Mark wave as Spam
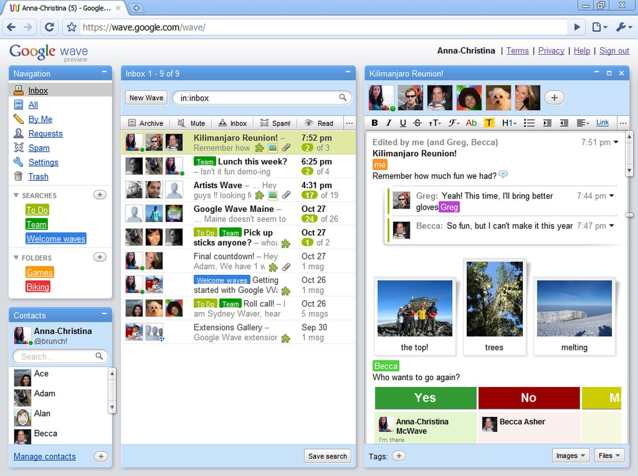The width and height of the screenshot is (638, 476). pyautogui.click(x=275, y=123)
